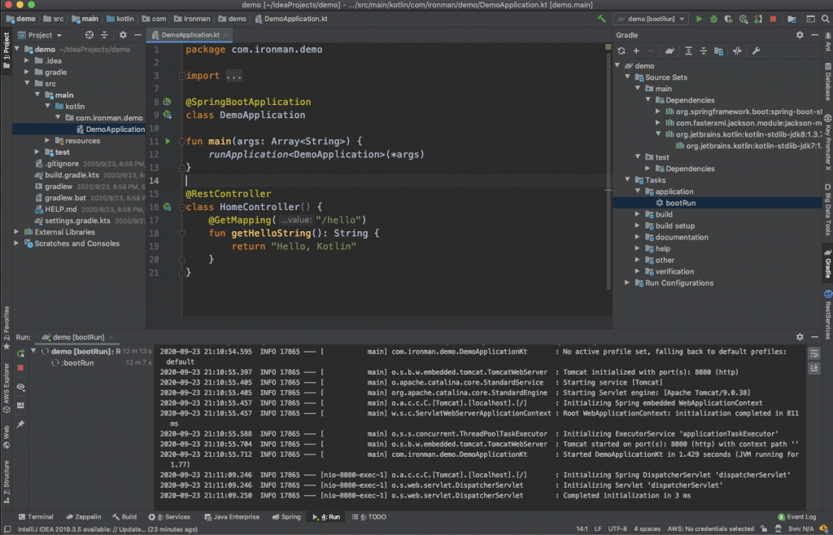Click the locate target icon in the Project panel
Image resolution: width=833 pixels, height=535 pixels.
pyautogui.click(x=89, y=35)
